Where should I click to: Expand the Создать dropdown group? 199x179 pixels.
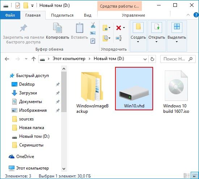[x=138, y=36]
